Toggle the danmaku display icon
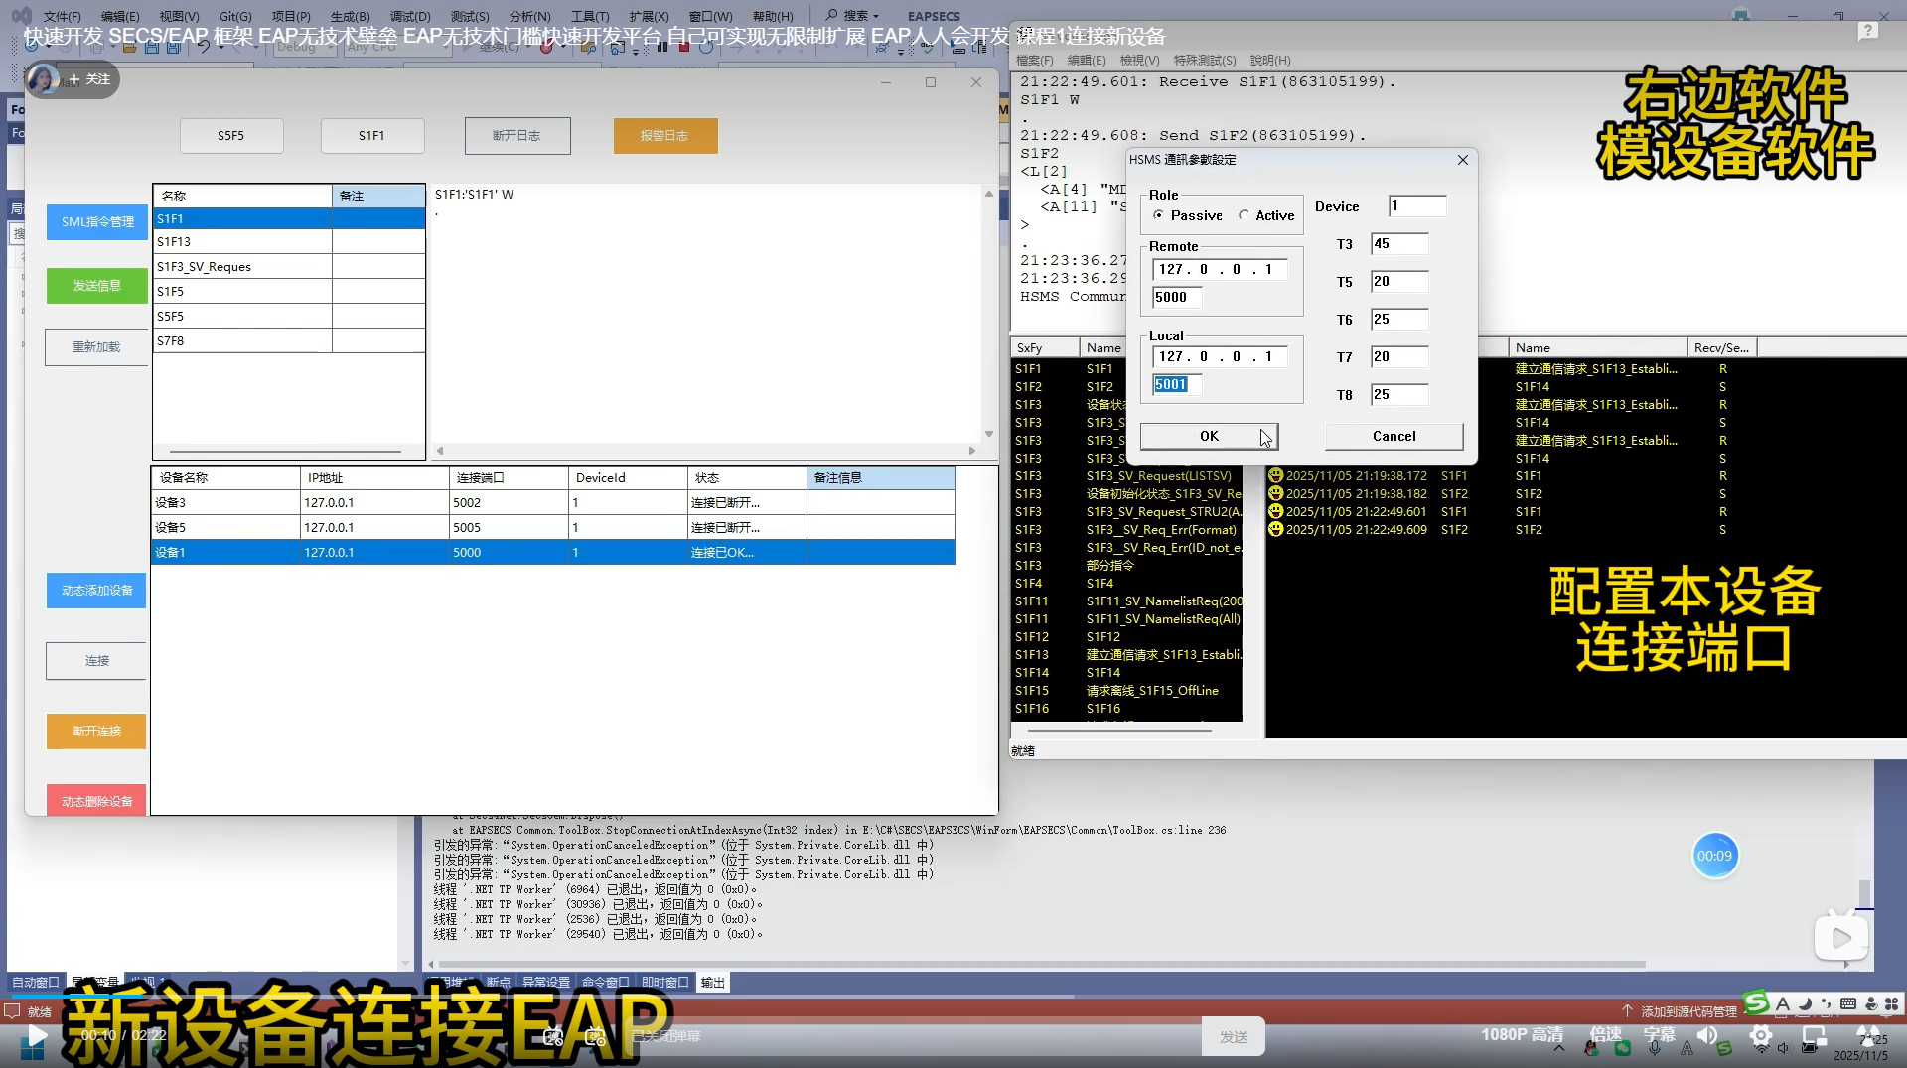The height and width of the screenshot is (1068, 1907). pos(553,1037)
